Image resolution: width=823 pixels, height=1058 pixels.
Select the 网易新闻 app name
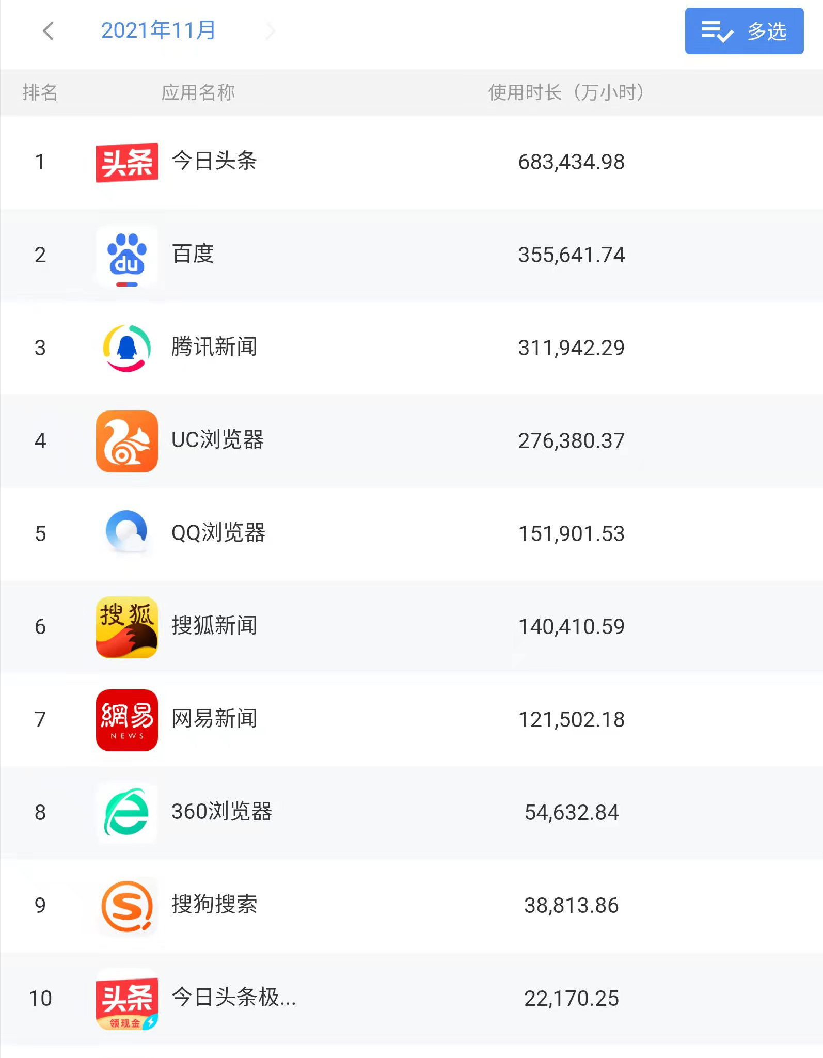[x=214, y=719]
